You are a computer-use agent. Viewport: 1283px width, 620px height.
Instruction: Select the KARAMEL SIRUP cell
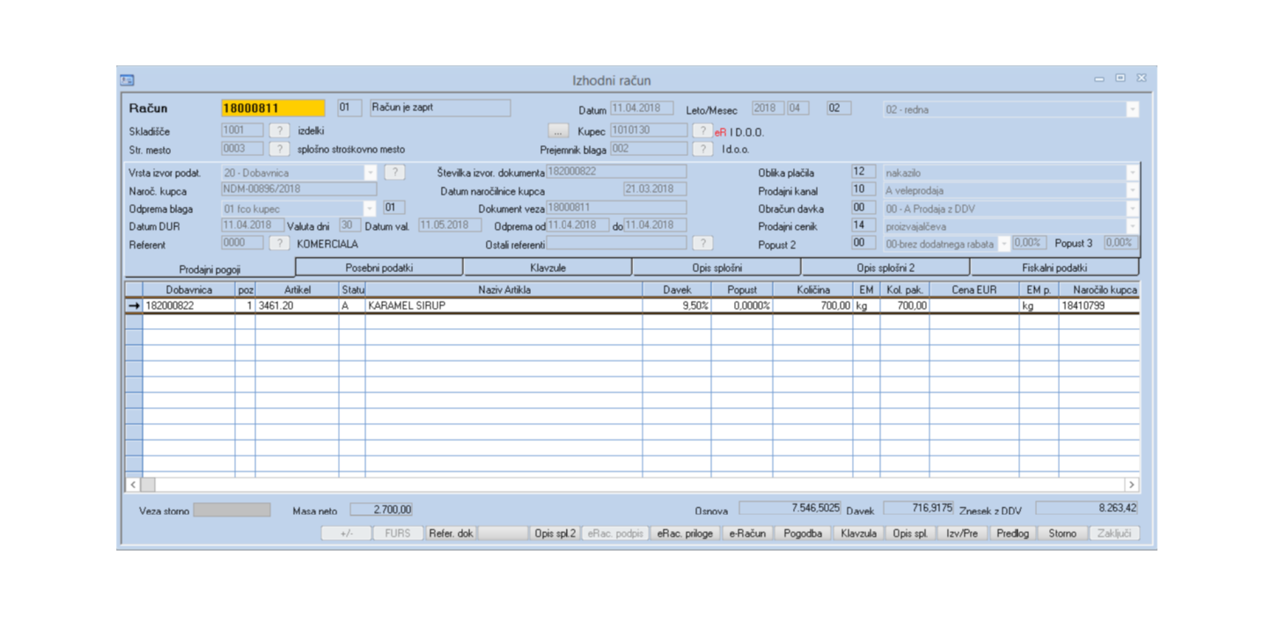click(x=504, y=305)
